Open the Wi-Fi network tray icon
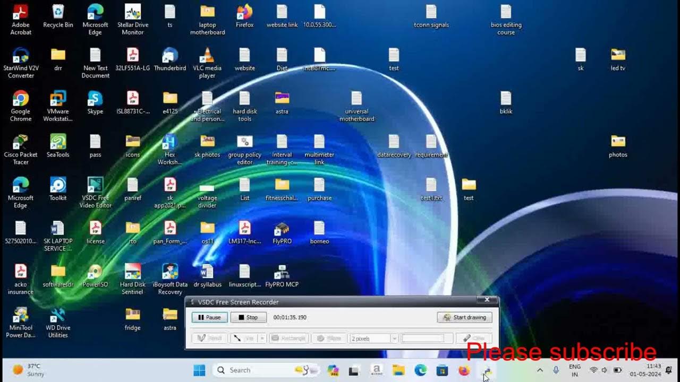Viewport: 680px width, 382px height. 593,370
